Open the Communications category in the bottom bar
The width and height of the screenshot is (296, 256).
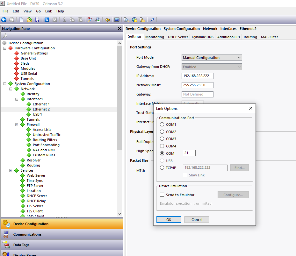[61, 234]
